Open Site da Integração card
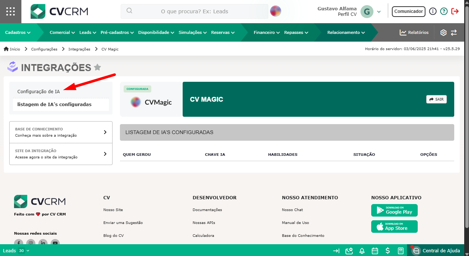 point(61,154)
